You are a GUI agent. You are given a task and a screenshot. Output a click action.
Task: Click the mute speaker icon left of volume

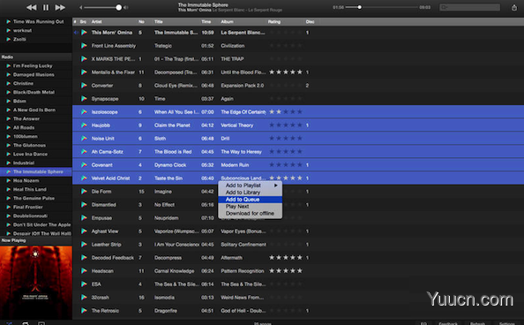[81, 7]
